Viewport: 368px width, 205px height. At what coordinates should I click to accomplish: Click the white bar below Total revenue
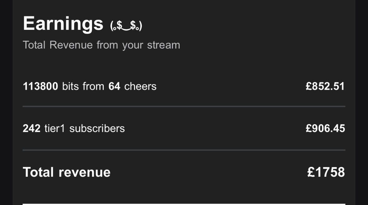point(184,204)
